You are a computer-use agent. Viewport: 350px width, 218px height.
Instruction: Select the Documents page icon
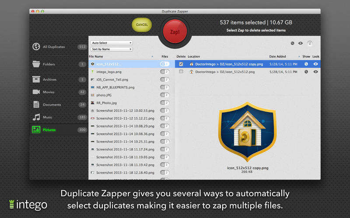point(36,104)
